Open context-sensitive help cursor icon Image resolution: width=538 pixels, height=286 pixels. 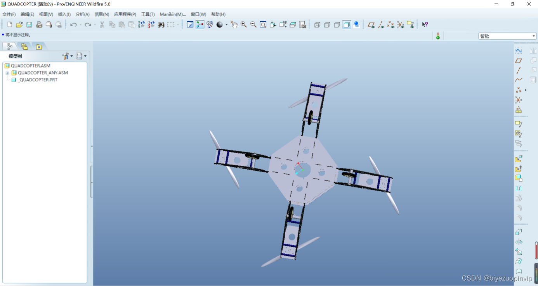pyautogui.click(x=425, y=24)
